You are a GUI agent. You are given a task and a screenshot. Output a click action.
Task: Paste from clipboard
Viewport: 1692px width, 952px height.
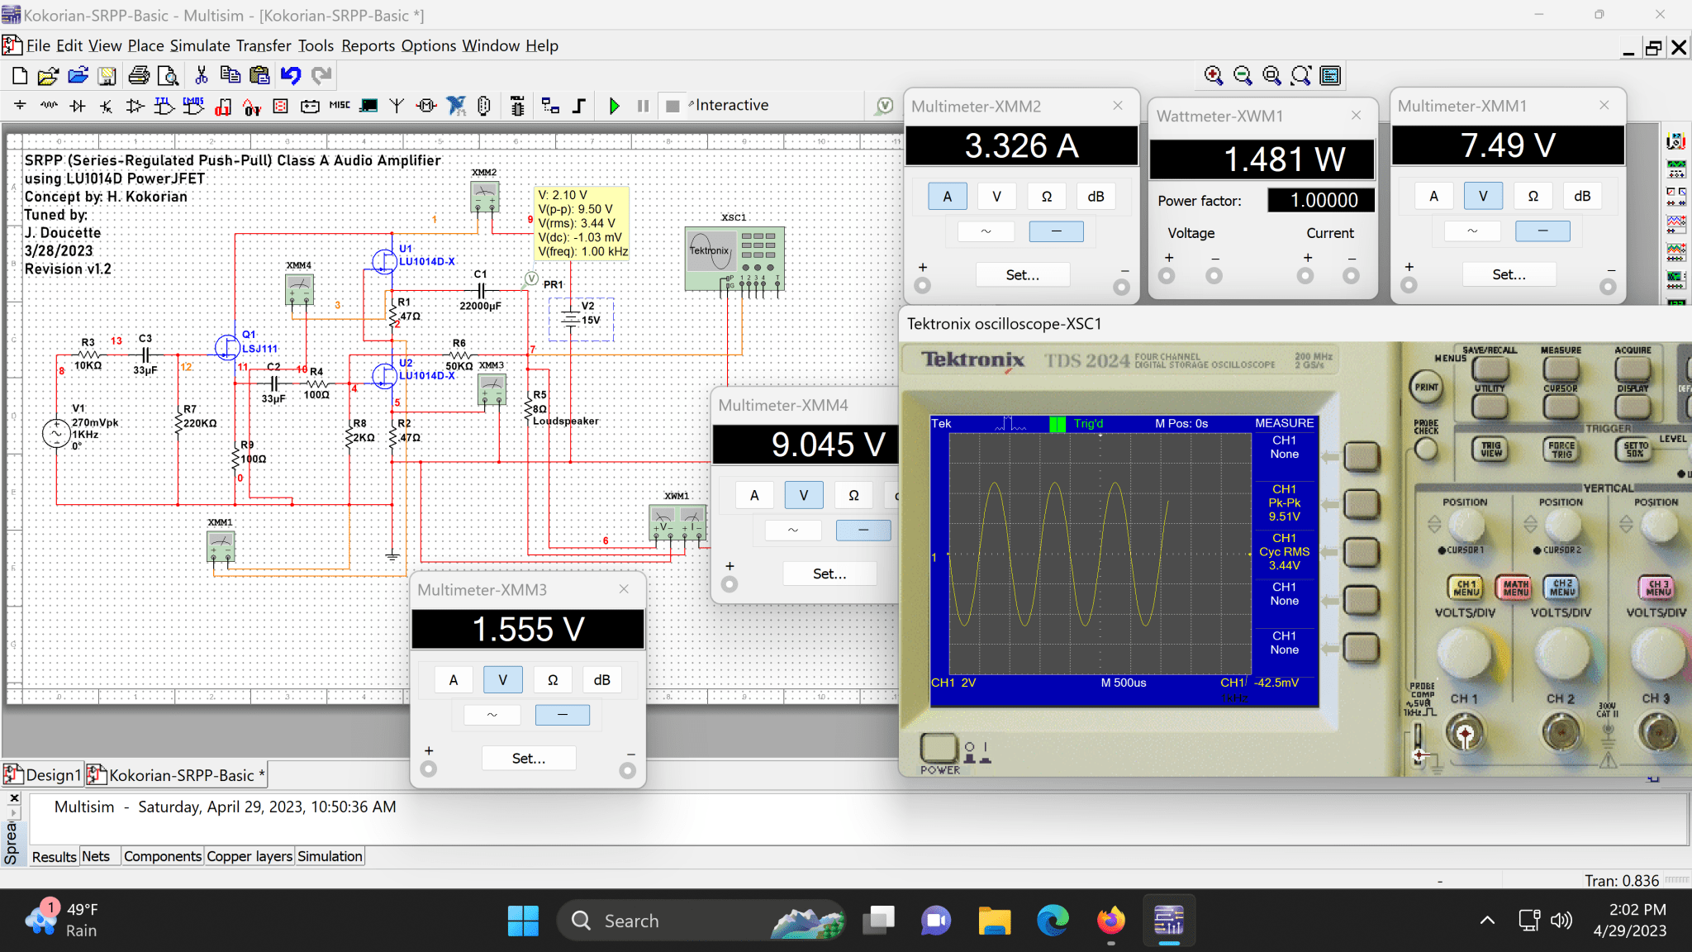(259, 76)
